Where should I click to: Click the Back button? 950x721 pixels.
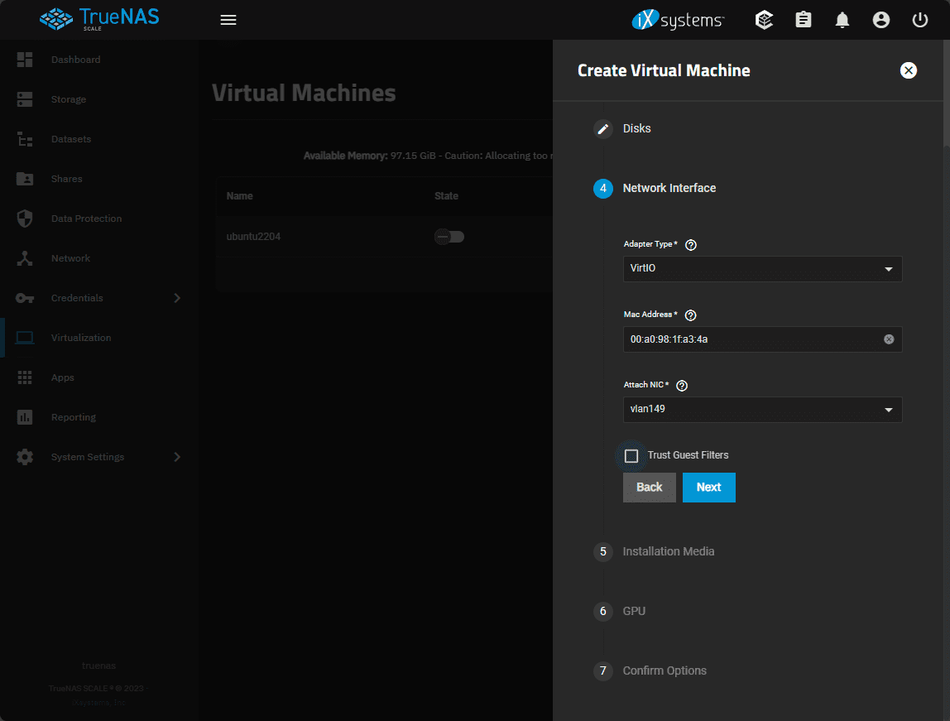pyautogui.click(x=649, y=488)
